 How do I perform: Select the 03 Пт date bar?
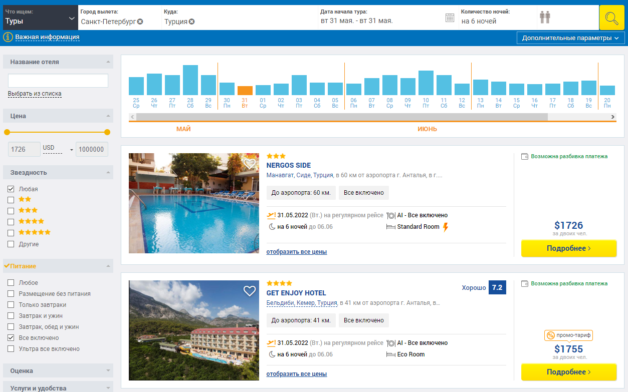click(299, 85)
